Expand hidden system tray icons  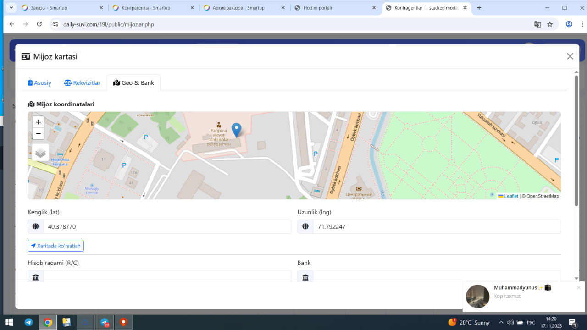[501, 322]
